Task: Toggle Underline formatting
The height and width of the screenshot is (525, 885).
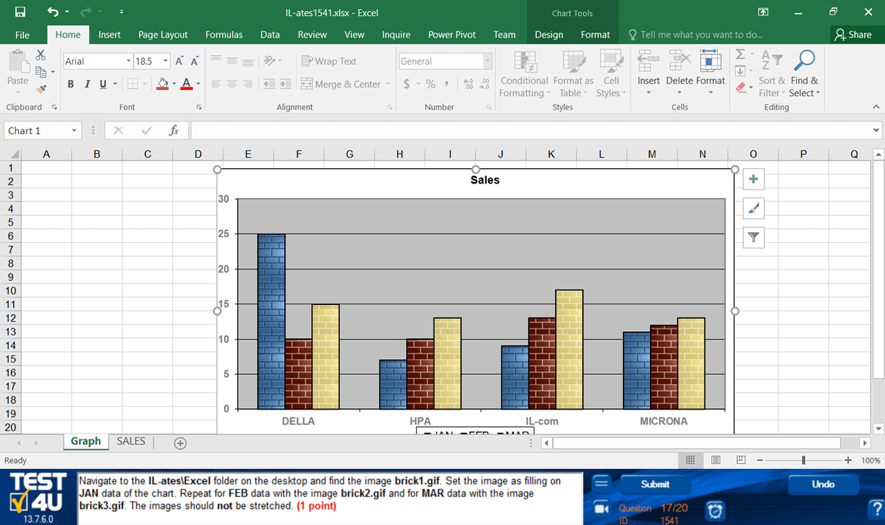Action: pos(103,84)
